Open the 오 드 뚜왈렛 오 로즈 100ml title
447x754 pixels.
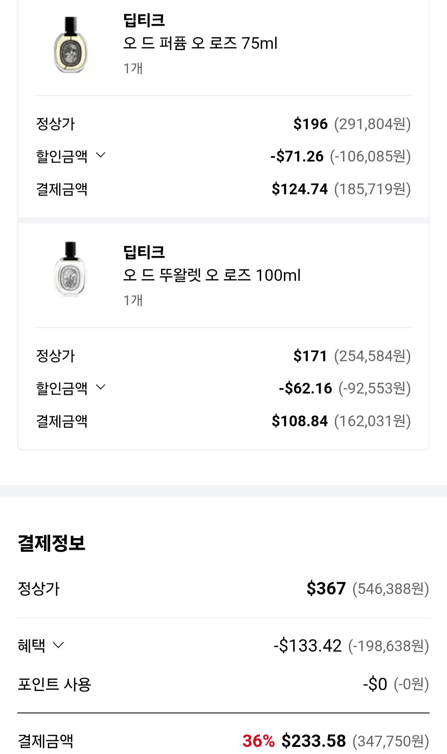click(212, 275)
